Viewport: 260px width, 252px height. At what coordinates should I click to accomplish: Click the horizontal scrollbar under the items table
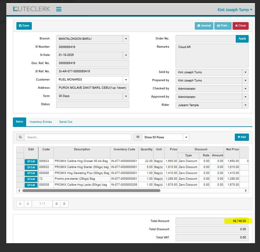[x=91, y=191]
